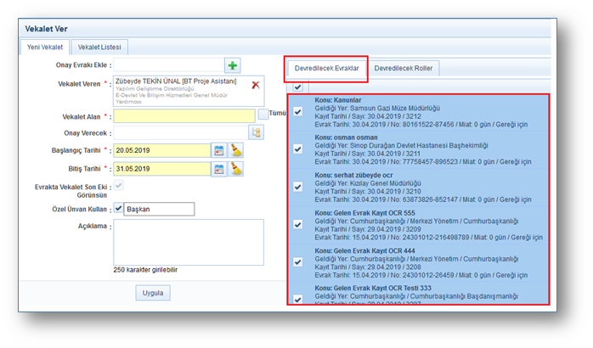Open calendar for Başlangıç Tarihi
Screen dimensions: 593x348
[x=219, y=150]
